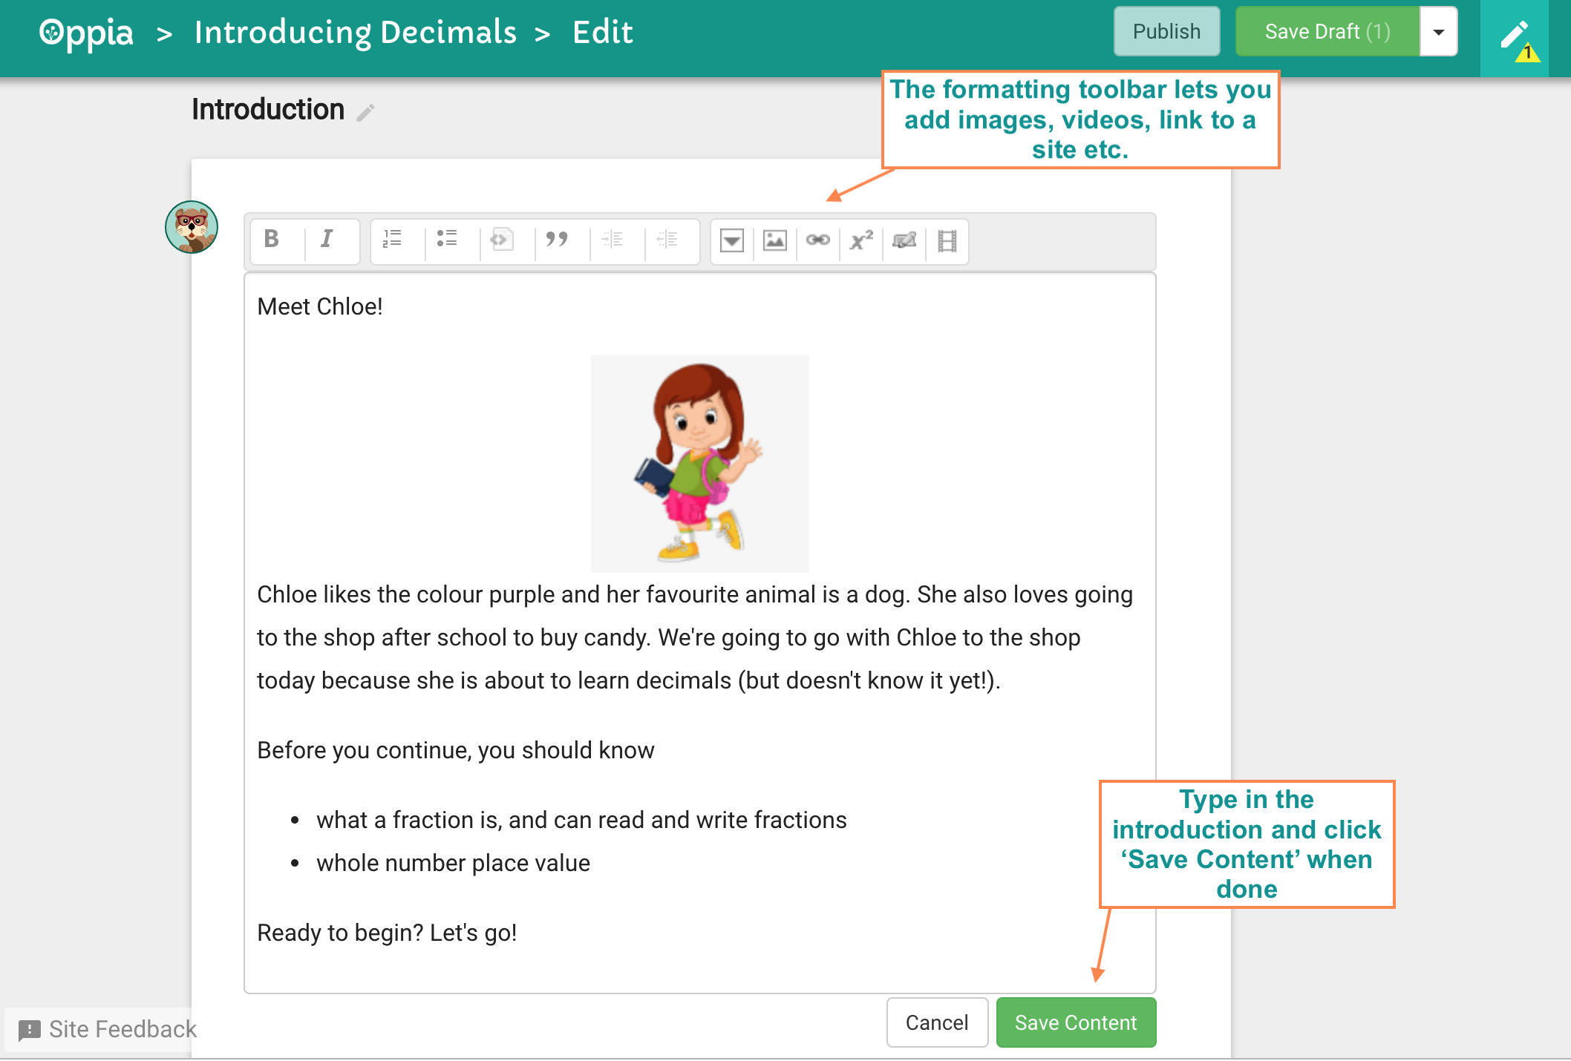Edit the Introduction state name pencil
This screenshot has height=1061, width=1571.
[x=365, y=112]
